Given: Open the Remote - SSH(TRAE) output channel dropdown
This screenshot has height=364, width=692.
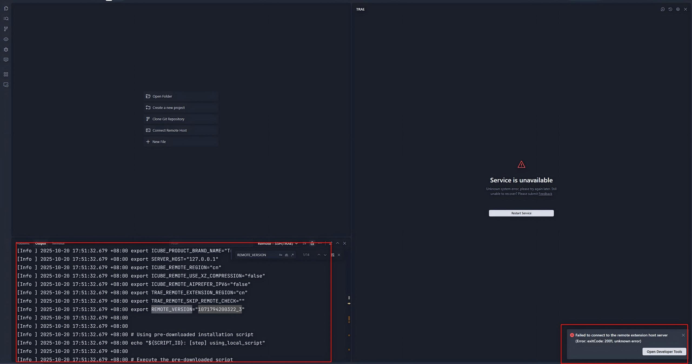Looking at the screenshot, I should (x=277, y=243).
